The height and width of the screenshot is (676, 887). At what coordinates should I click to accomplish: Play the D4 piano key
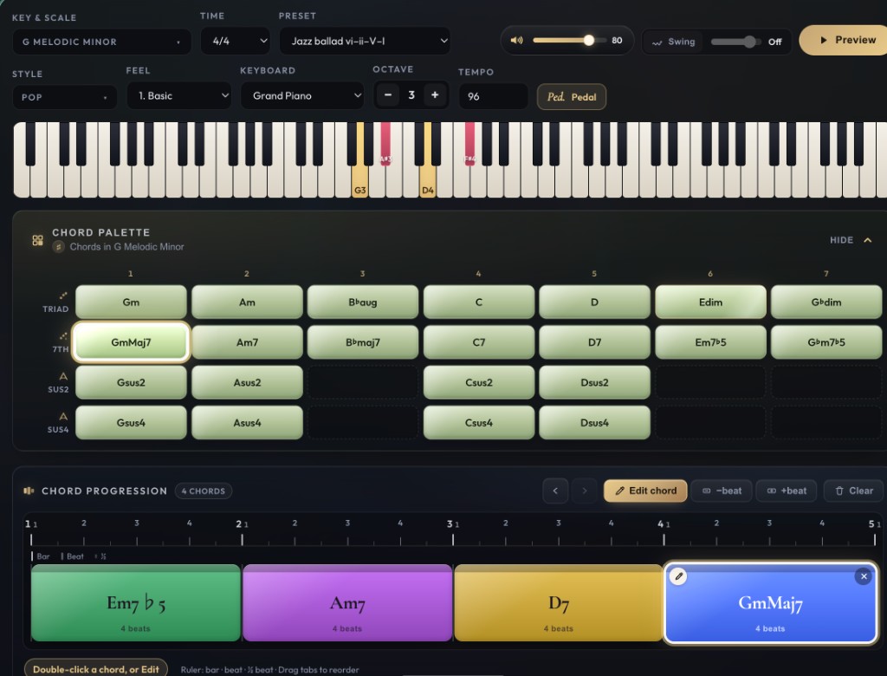[x=428, y=182]
